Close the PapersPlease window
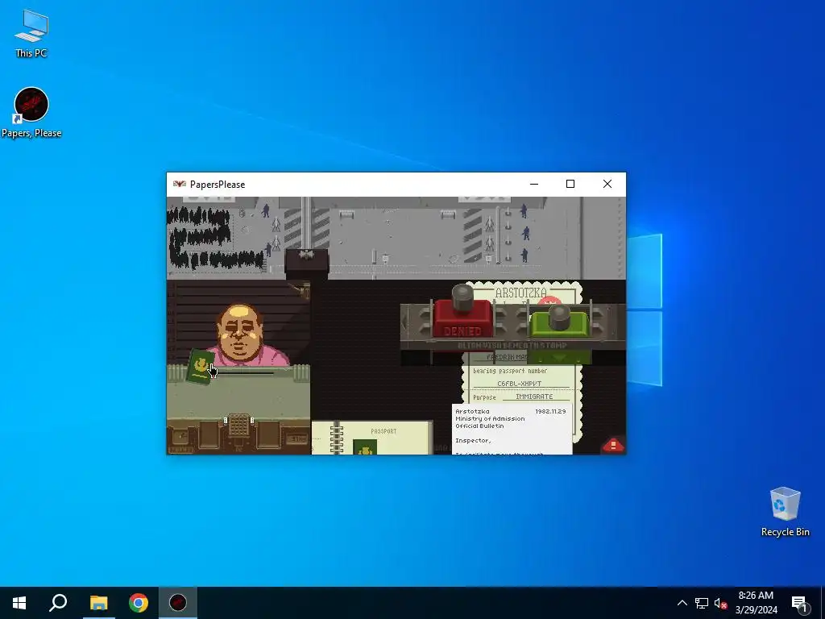825x619 pixels. tap(607, 185)
